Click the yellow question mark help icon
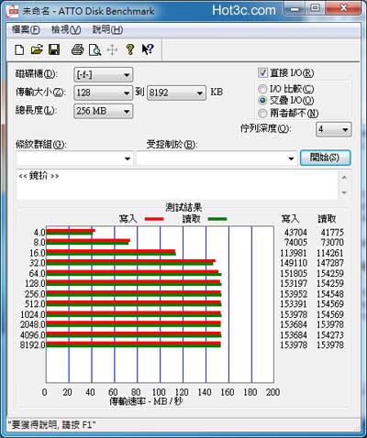Viewport: 367px width, 438px height. click(x=130, y=49)
